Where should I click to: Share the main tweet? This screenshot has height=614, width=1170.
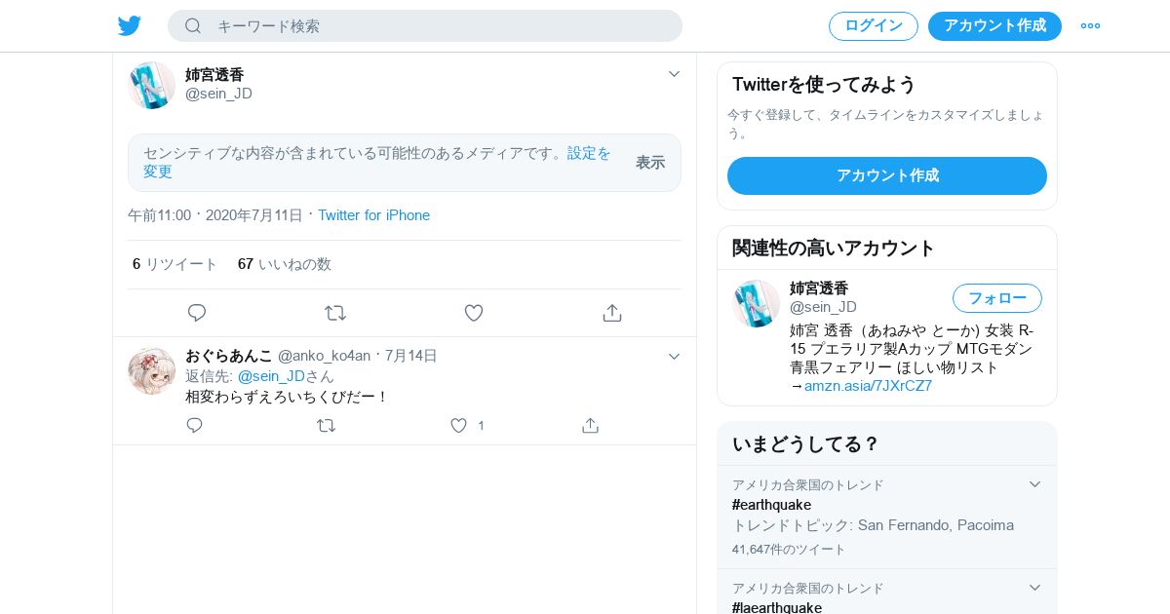(x=612, y=313)
